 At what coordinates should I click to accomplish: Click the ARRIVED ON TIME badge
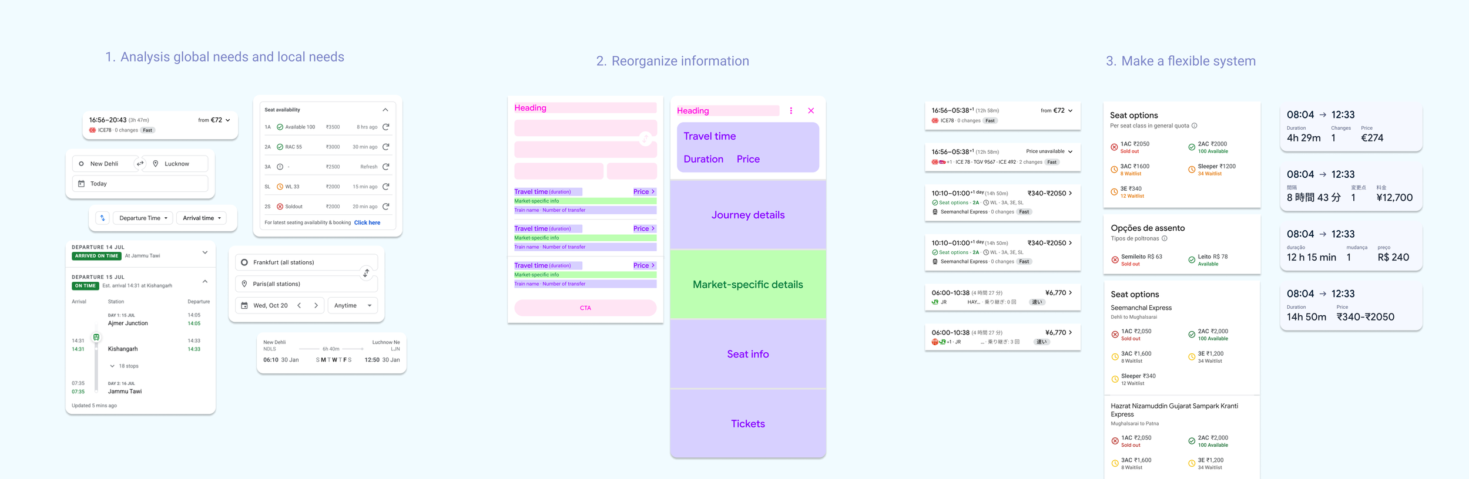[x=96, y=256]
